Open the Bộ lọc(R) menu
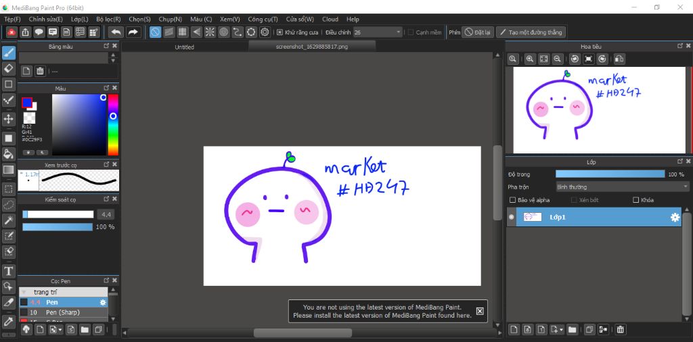This screenshot has width=693, height=342. tap(108, 19)
